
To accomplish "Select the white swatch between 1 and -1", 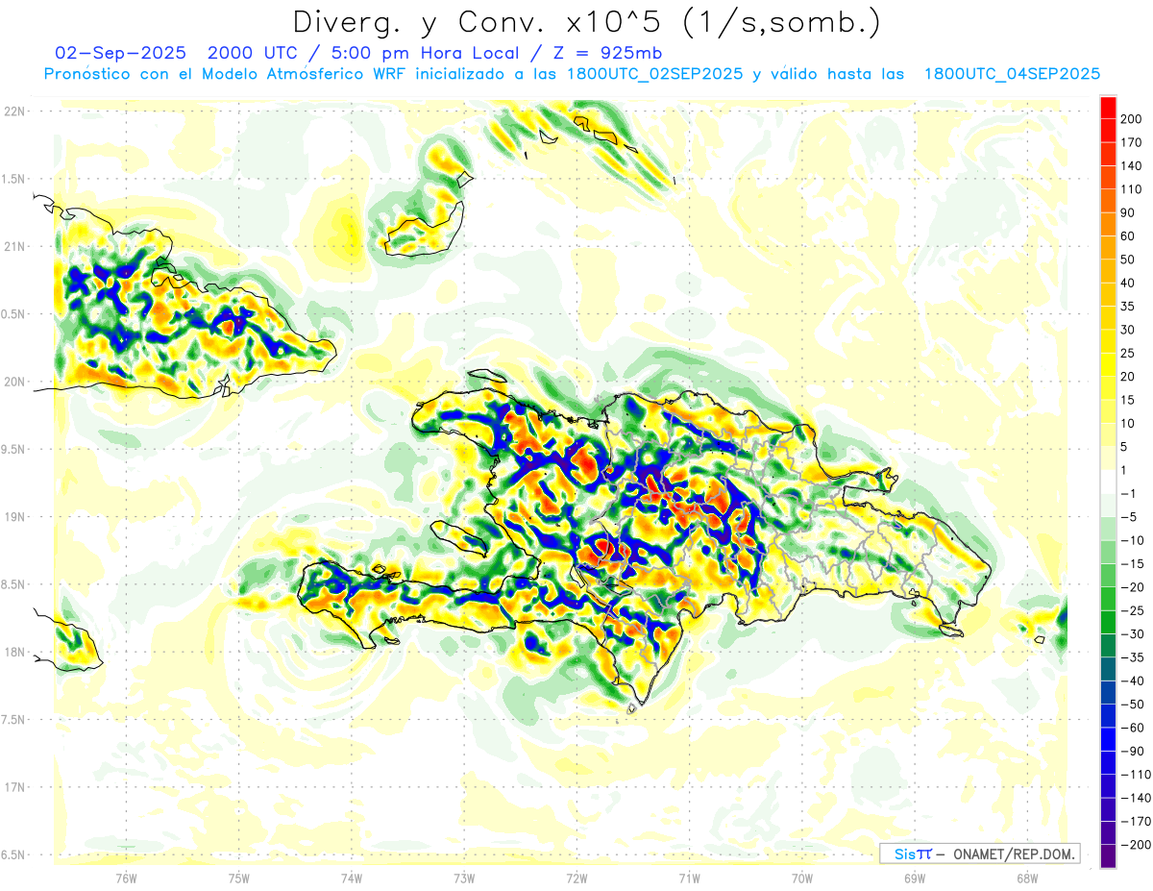I will tap(1108, 482).
